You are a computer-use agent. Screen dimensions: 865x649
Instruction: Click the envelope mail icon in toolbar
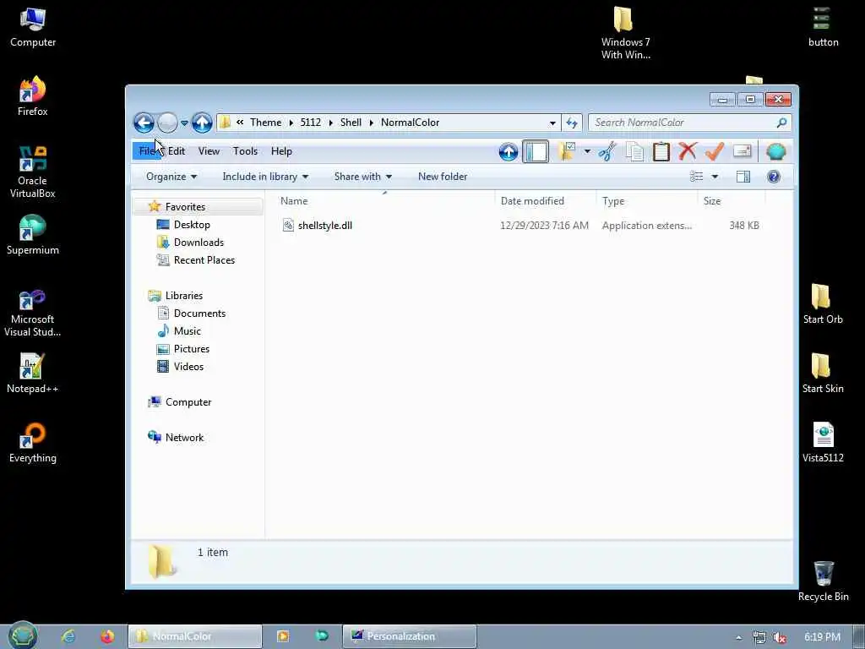click(x=742, y=151)
